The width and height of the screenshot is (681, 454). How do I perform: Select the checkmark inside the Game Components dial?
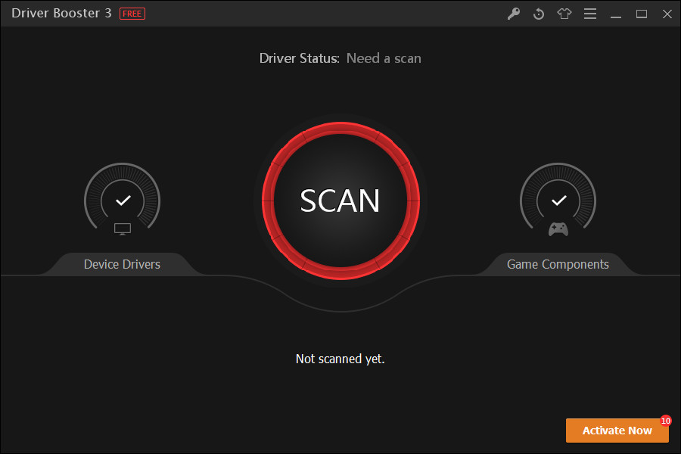tap(558, 201)
